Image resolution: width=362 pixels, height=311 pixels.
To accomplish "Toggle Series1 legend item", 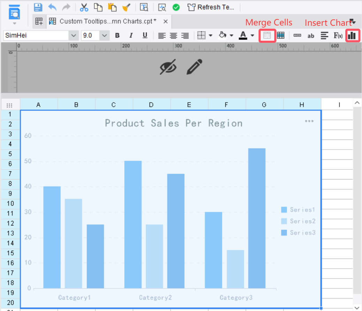I will 298,209.
